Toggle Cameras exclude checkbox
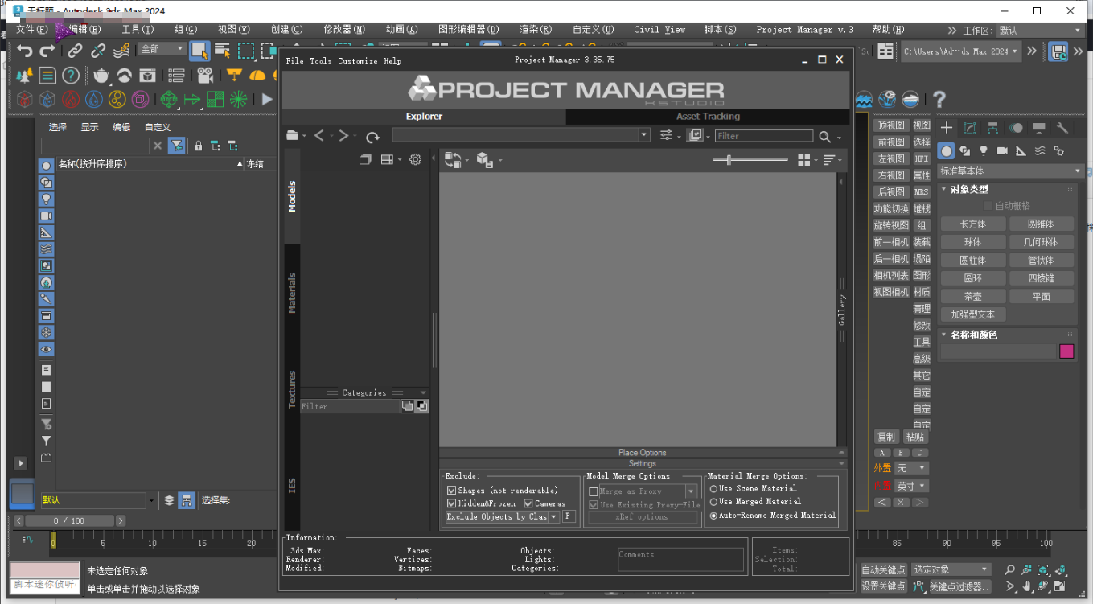Viewport: 1093px width, 604px height. pyautogui.click(x=528, y=503)
